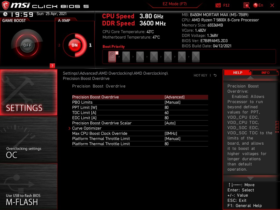Change the PBO Limits Manual setting
The width and height of the screenshot is (280, 210).
(173, 102)
